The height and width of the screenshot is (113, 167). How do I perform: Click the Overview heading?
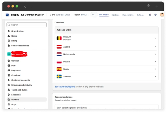(59, 22)
